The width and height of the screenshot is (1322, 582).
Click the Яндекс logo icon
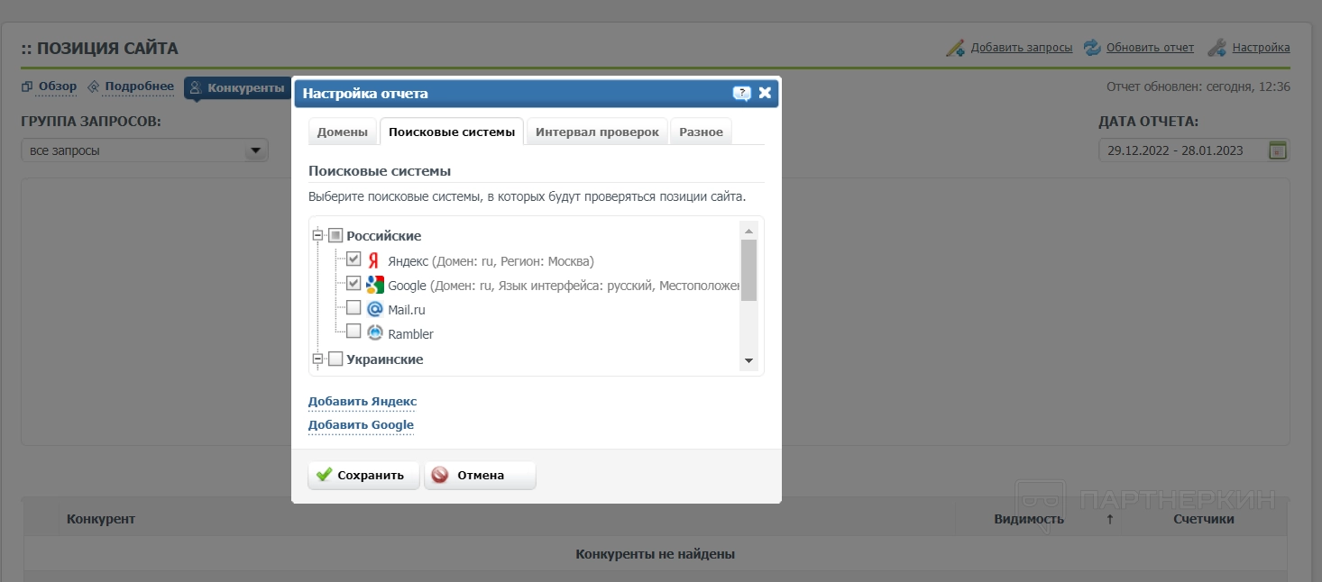(373, 260)
